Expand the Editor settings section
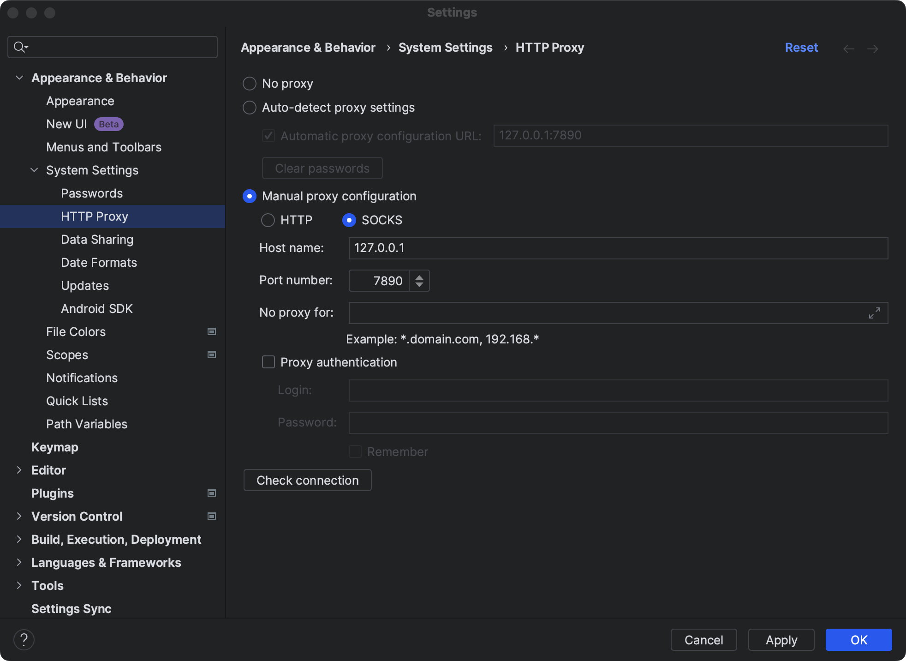 pos(19,470)
